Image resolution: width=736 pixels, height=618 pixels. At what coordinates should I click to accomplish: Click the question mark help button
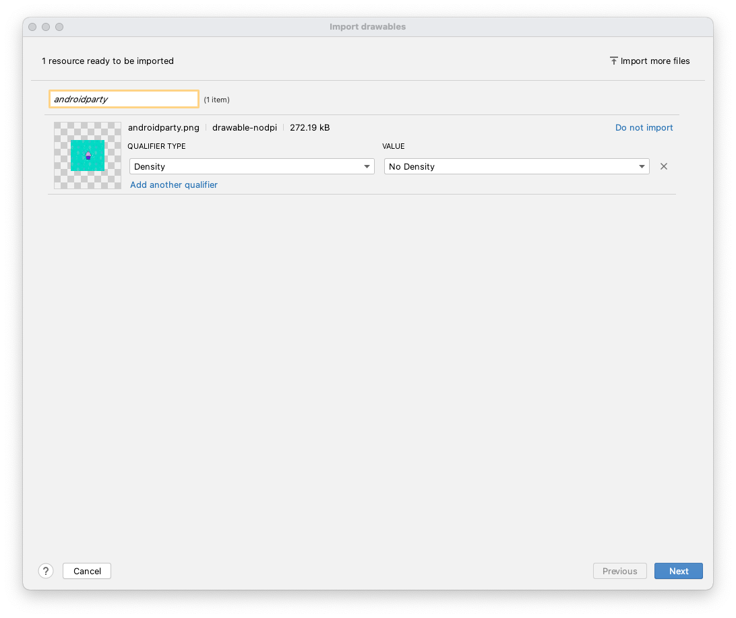click(x=46, y=571)
